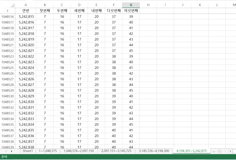The height and width of the screenshot is (160, 236).
Task: Click the 연번 header cell
Action: (26, 11)
